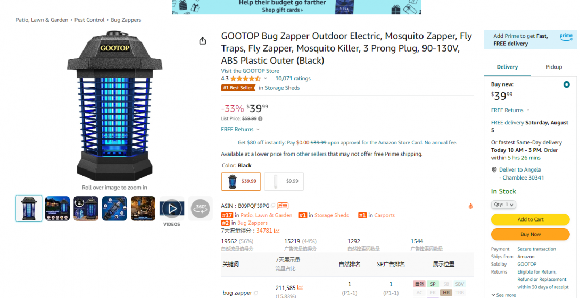Click the flame icon near ASIN row
The width and height of the screenshot is (580, 298).
click(470, 206)
